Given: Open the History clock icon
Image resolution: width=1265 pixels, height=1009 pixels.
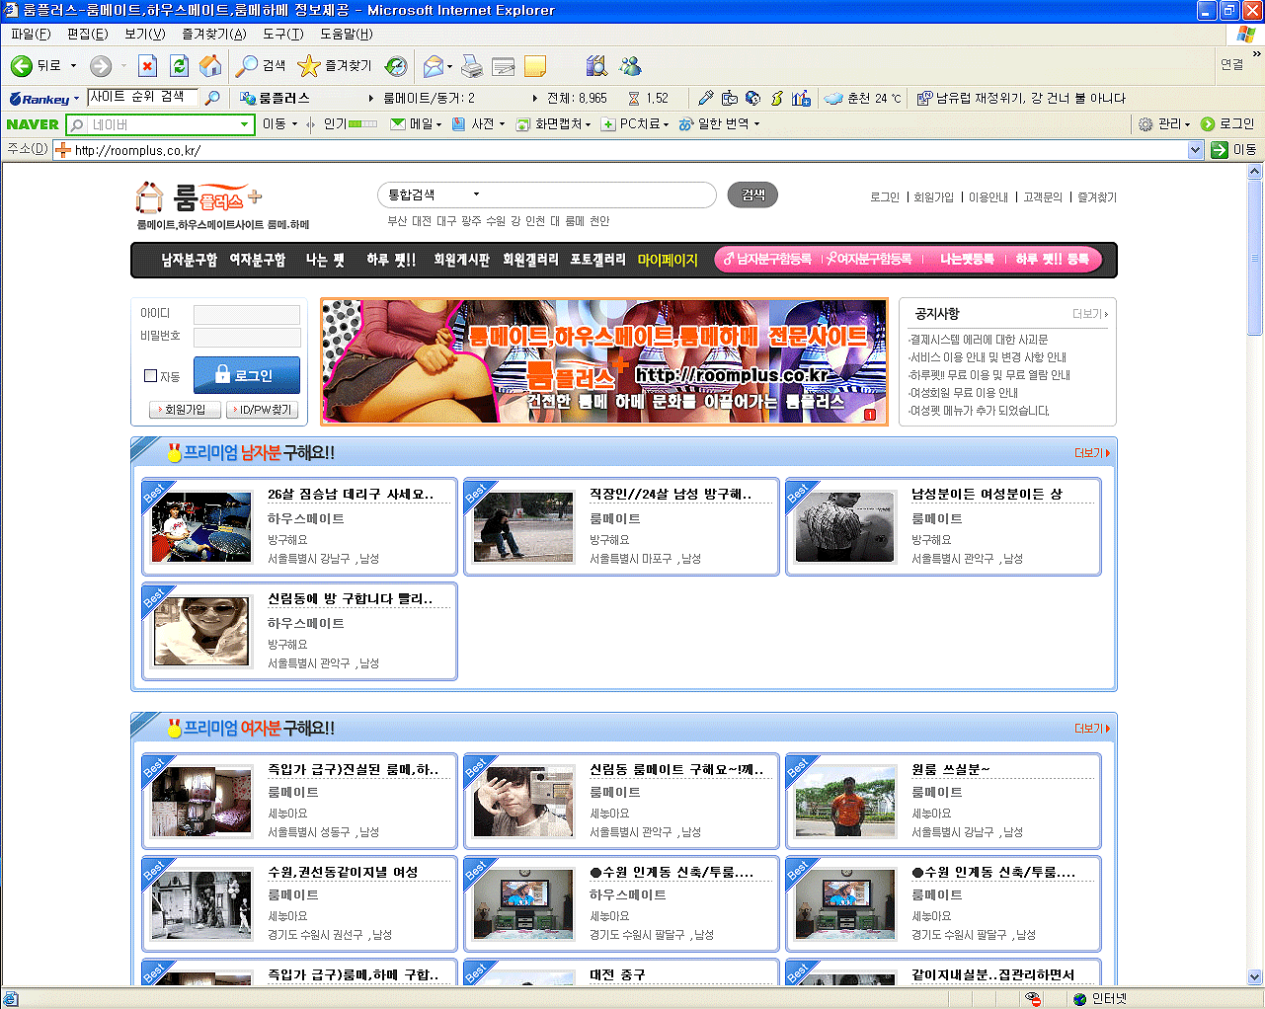Looking at the screenshot, I should (396, 66).
